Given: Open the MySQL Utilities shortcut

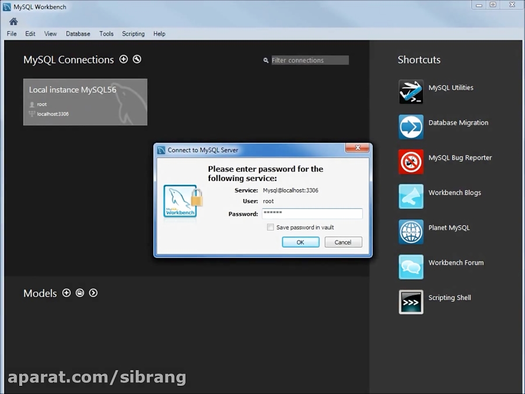Looking at the screenshot, I should coord(411,92).
